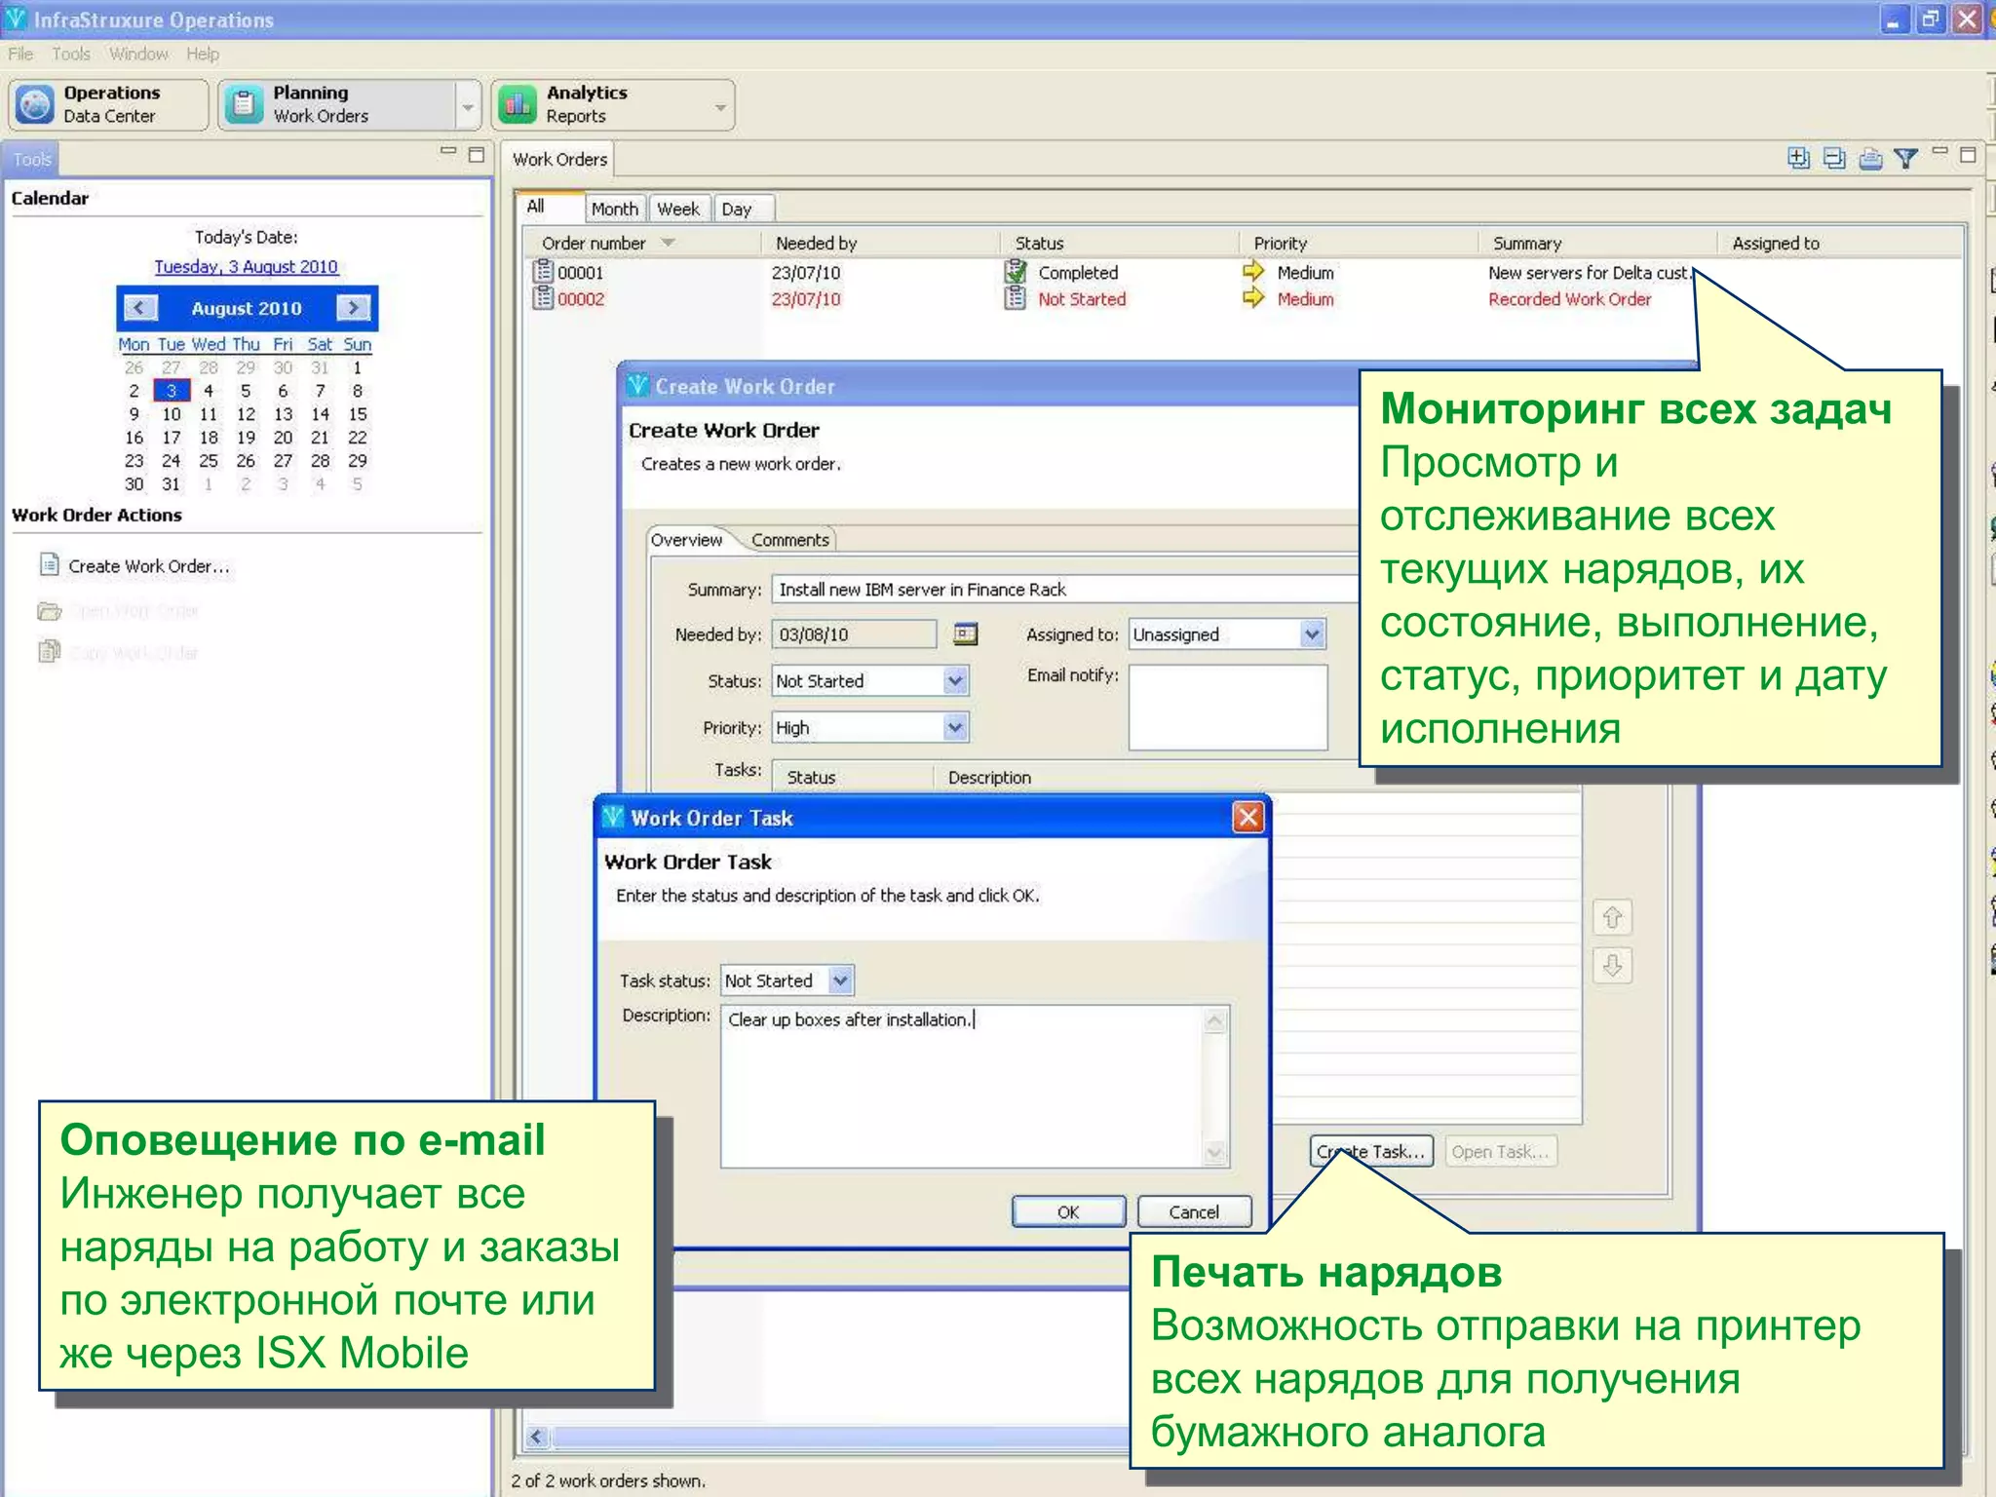Click the horizontal scrollbar left arrow in Work Orders
Screen dimensions: 1996x1497
537,1437
